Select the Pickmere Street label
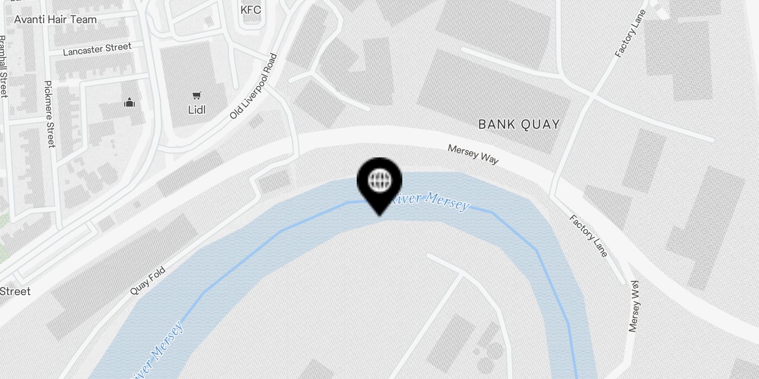759x379 pixels. (49, 114)
